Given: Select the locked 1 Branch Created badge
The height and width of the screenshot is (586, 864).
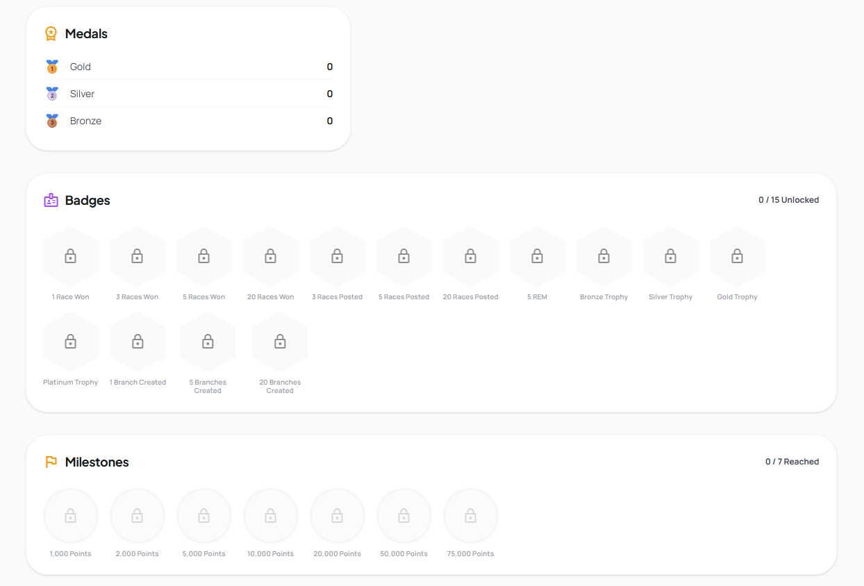Looking at the screenshot, I should 138,342.
